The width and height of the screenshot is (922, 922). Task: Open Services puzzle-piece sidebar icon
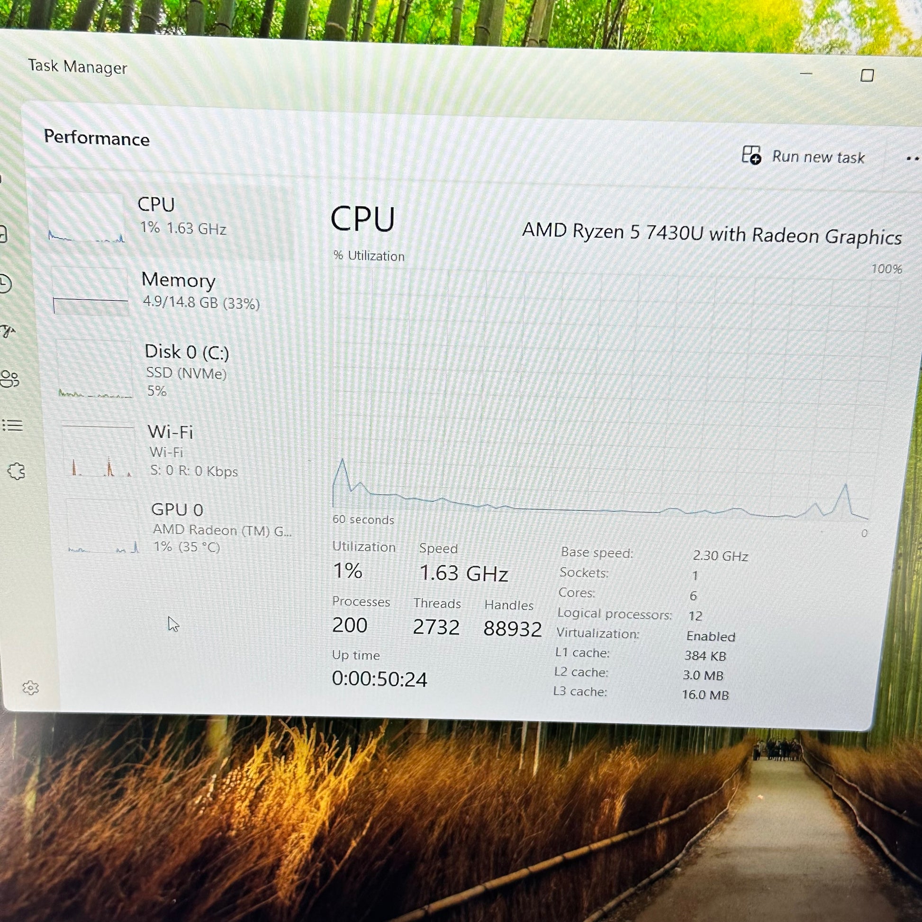(x=16, y=471)
